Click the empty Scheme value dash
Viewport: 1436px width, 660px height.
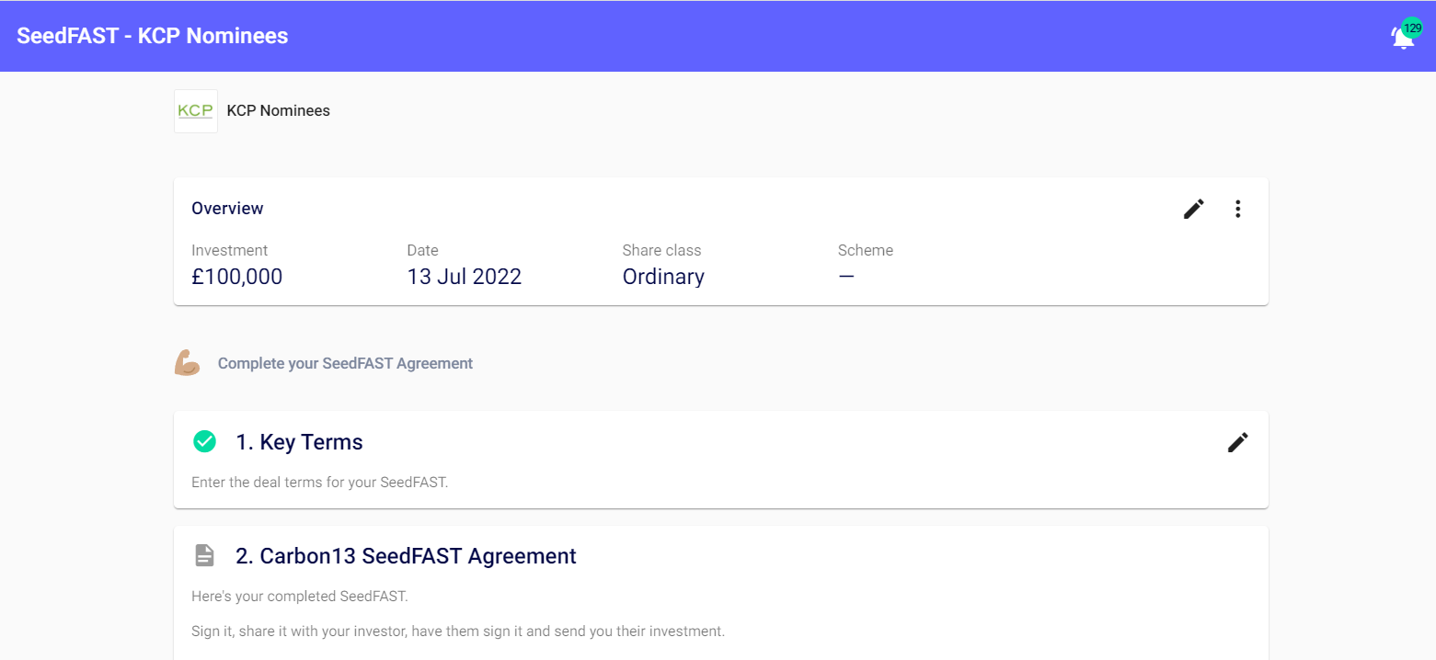click(x=846, y=277)
